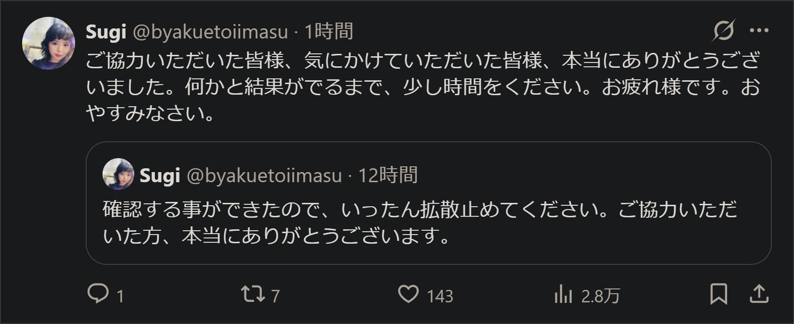
Task: Click Sugi name inside the quoted post
Action: click(160, 175)
